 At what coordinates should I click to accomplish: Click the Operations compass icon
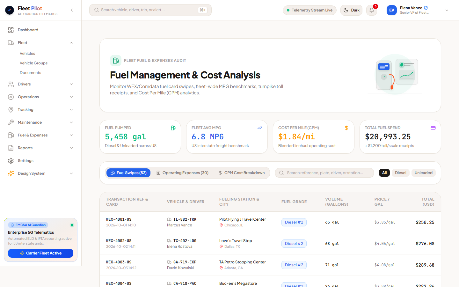pyautogui.click(x=11, y=97)
